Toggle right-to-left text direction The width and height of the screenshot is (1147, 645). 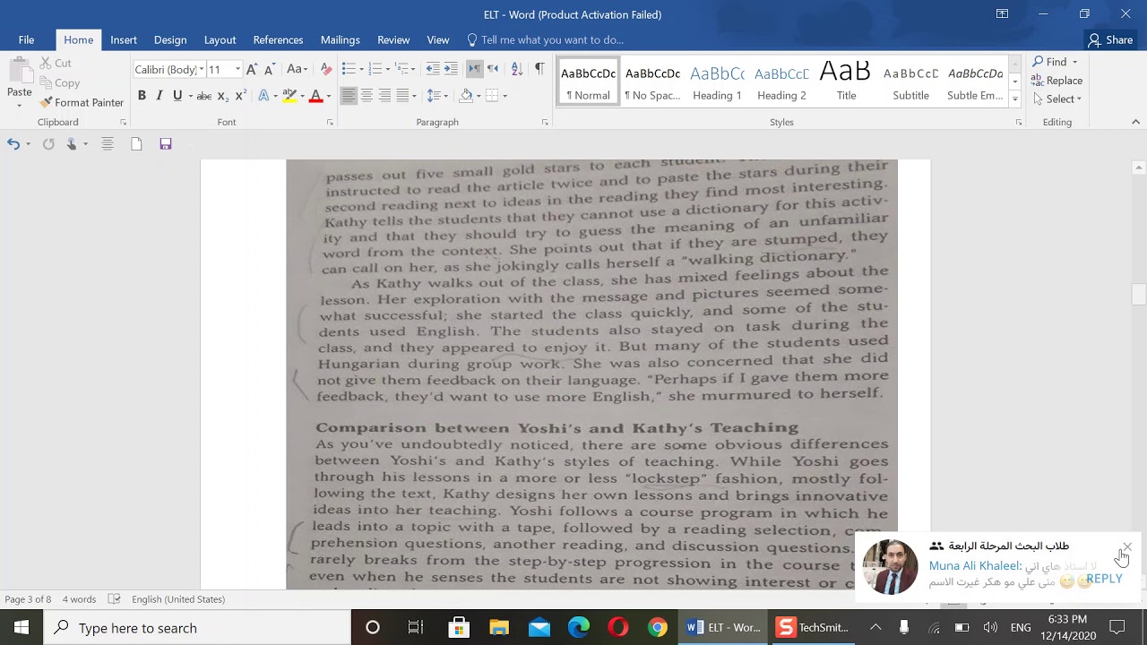(x=493, y=69)
